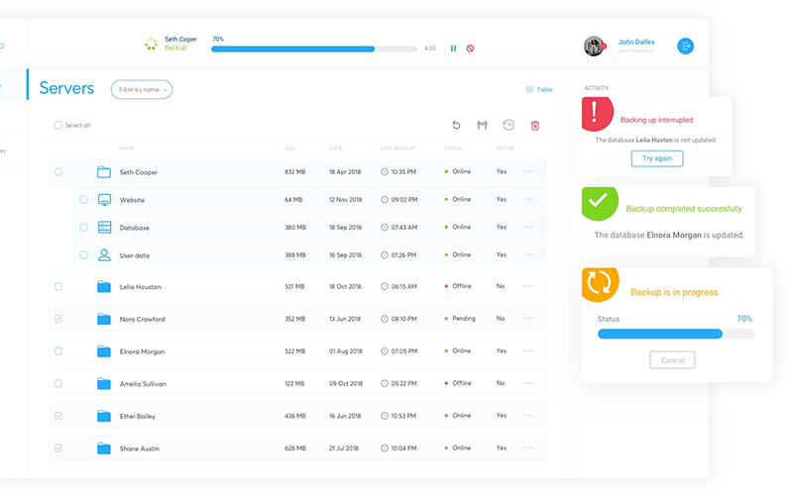Viewport: 793px width, 495px height.
Task: Cancel the backup in progress
Action: [x=672, y=360]
